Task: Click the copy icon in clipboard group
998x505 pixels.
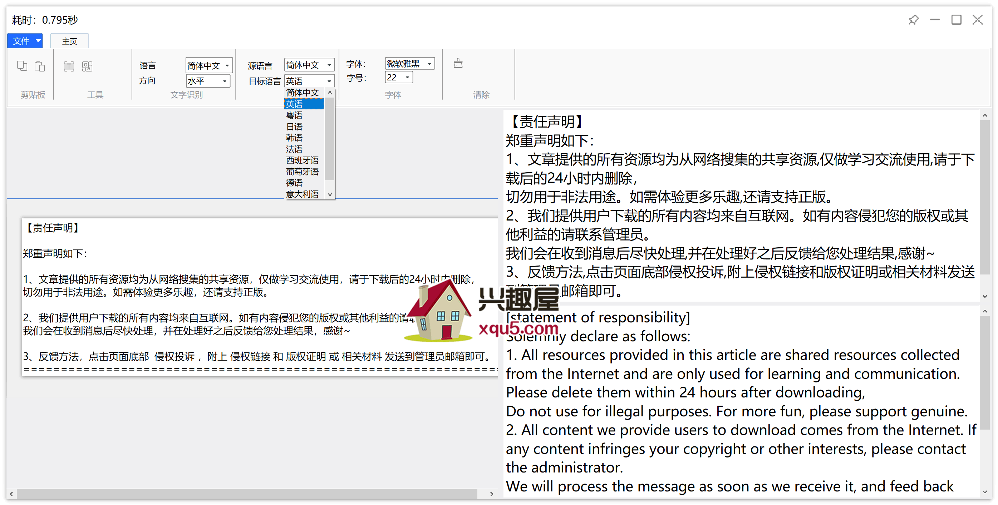Action: coord(22,66)
